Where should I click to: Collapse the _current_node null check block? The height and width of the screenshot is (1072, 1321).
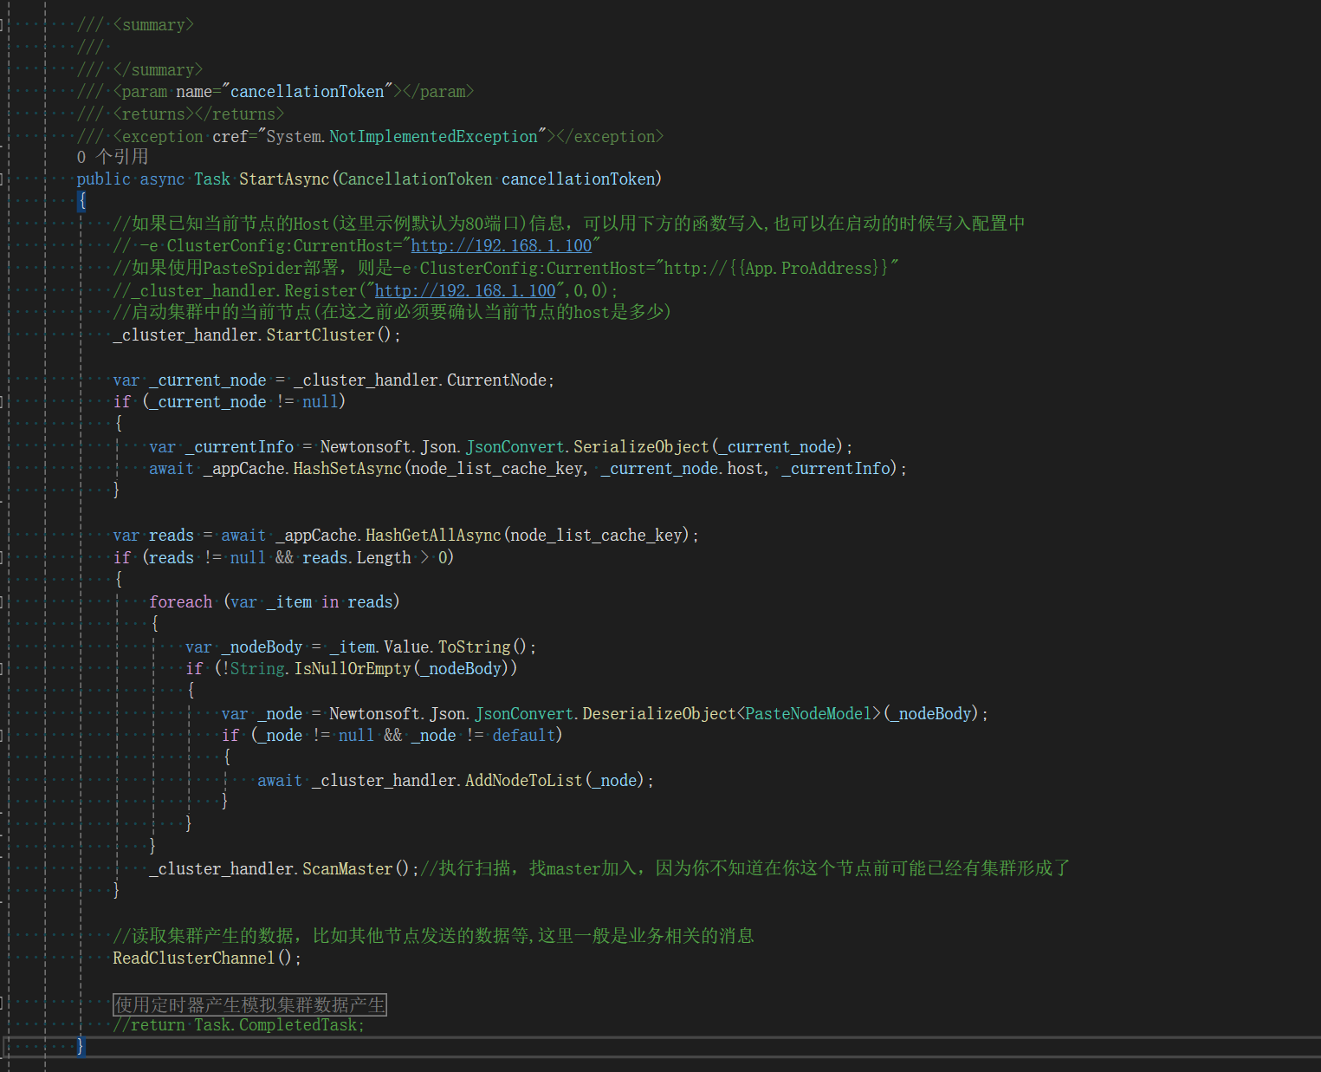click(3, 402)
